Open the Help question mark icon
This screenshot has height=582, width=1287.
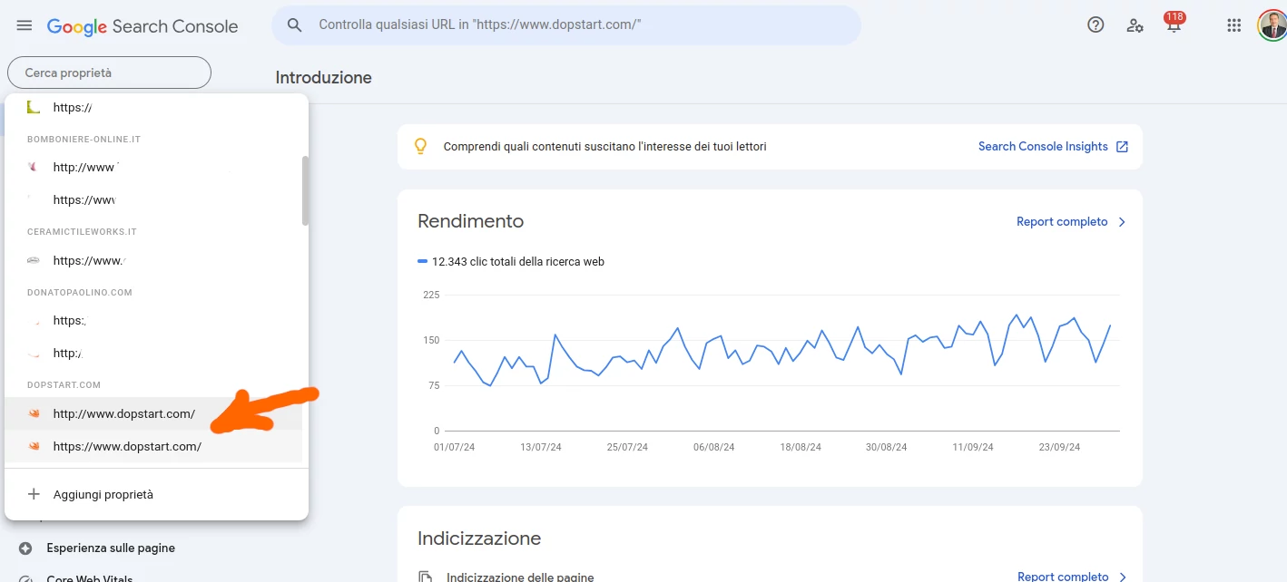tap(1095, 25)
